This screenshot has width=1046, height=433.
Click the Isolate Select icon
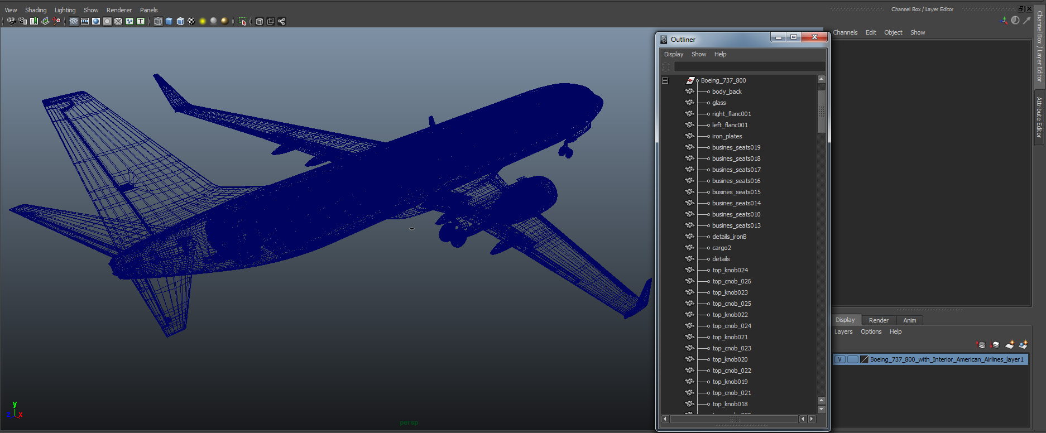coord(242,21)
